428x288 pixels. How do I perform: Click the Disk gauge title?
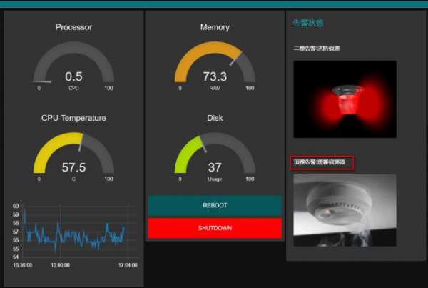(215, 118)
